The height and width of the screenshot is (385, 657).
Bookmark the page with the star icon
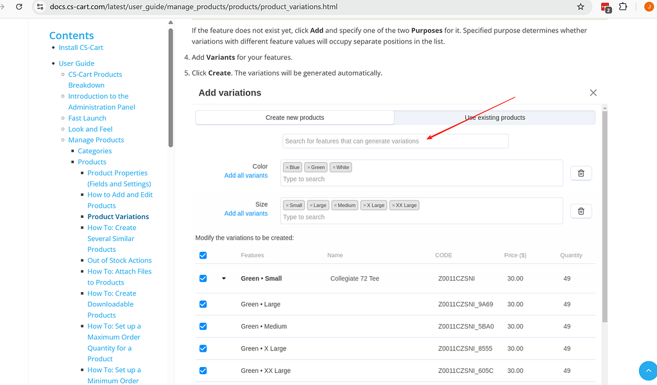(x=579, y=8)
